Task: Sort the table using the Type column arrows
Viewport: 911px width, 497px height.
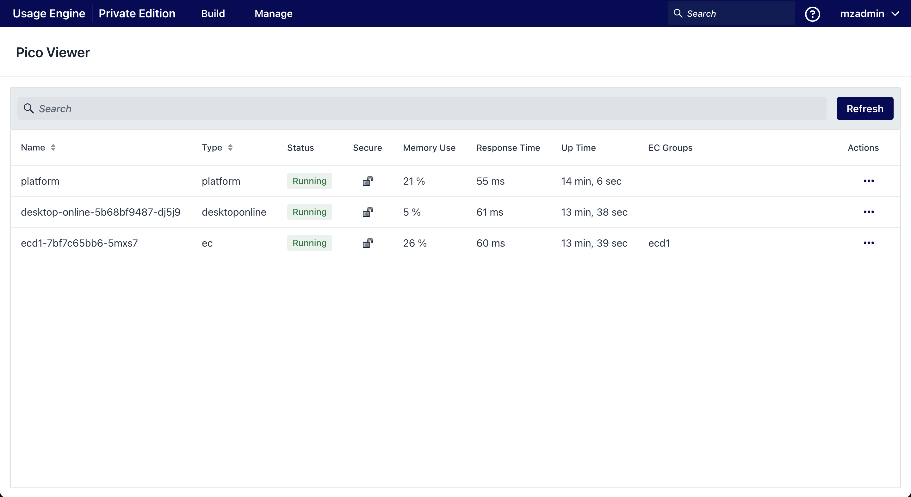Action: click(231, 147)
